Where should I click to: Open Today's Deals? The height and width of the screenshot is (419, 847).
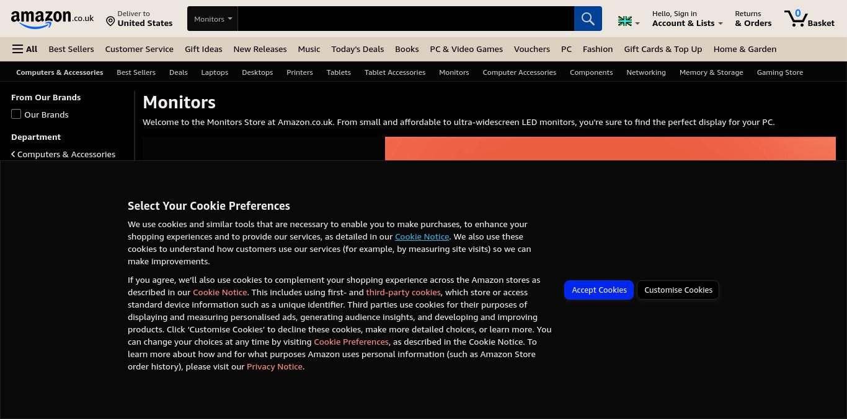pos(357,49)
